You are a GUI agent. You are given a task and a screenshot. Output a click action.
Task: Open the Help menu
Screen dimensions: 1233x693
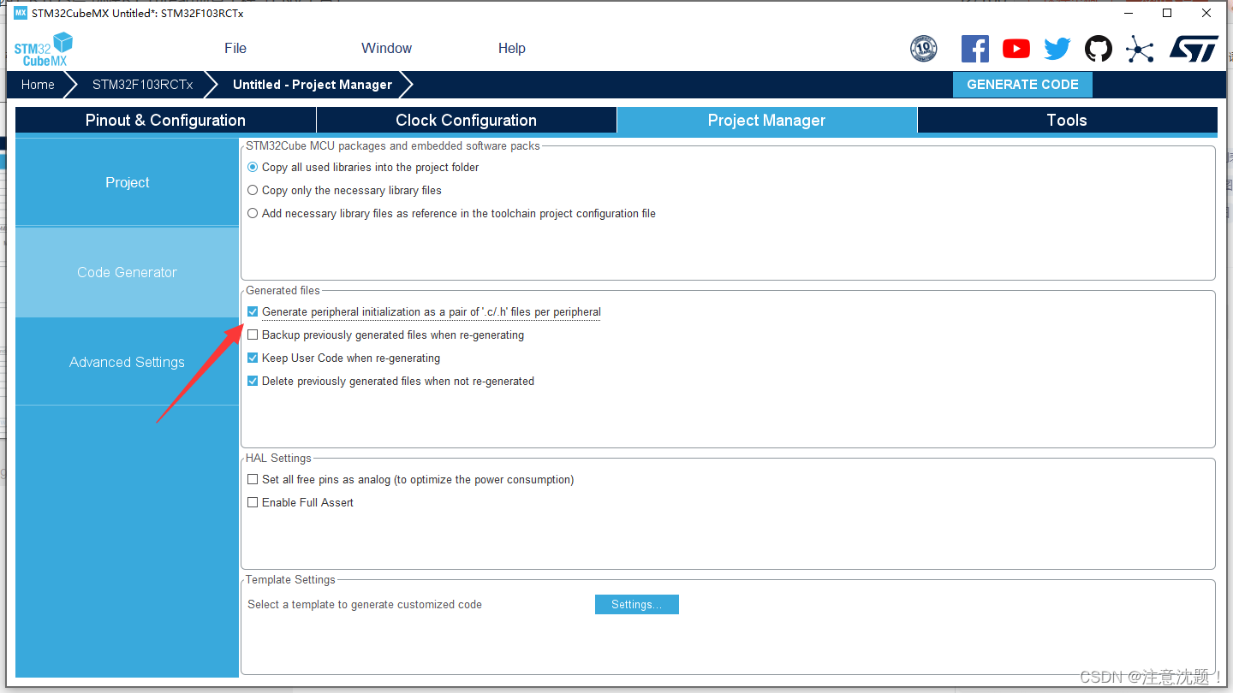point(512,48)
